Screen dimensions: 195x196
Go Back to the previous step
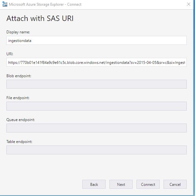pyautogui.click(x=94, y=184)
